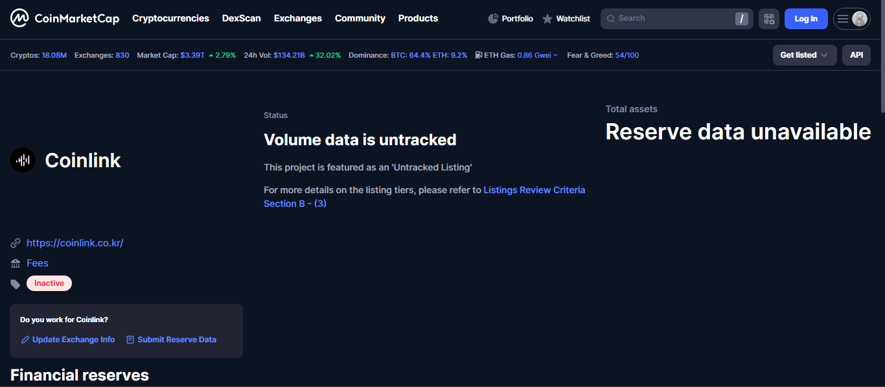The width and height of the screenshot is (885, 387).
Task: Click the BTC dominance value
Action: click(x=411, y=55)
